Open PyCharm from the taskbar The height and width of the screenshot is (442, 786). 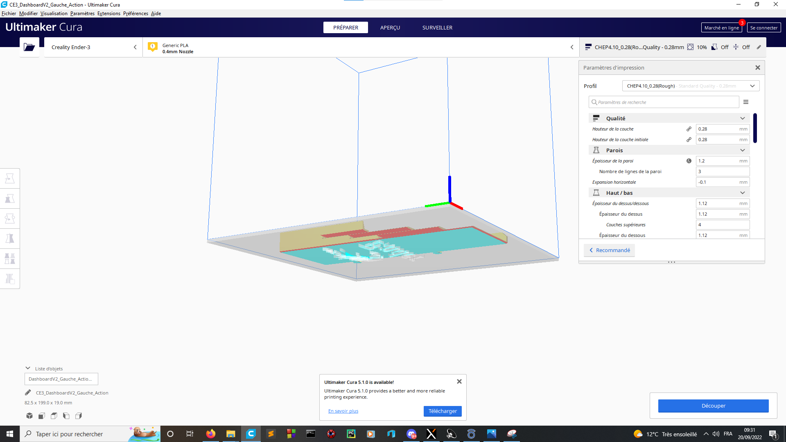(x=351, y=434)
